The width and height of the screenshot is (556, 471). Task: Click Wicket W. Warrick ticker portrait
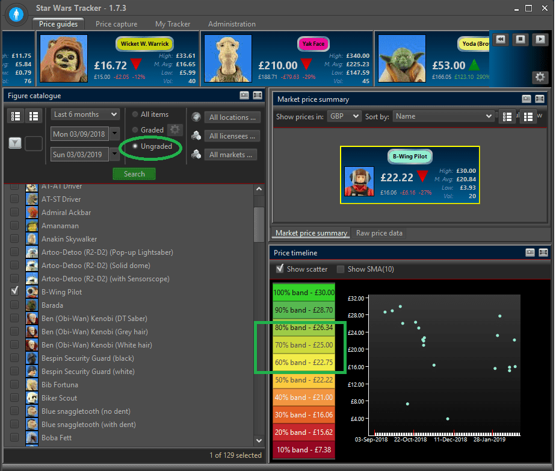[64, 58]
